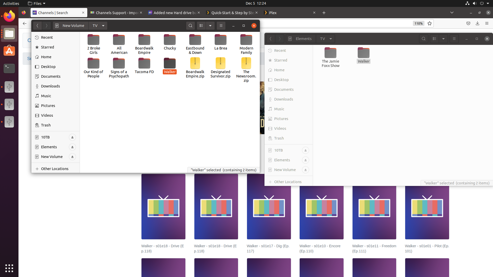Viewport: 493px width, 277px height.
Task: Open Ubuntu Software from dock
Action: coord(9,51)
